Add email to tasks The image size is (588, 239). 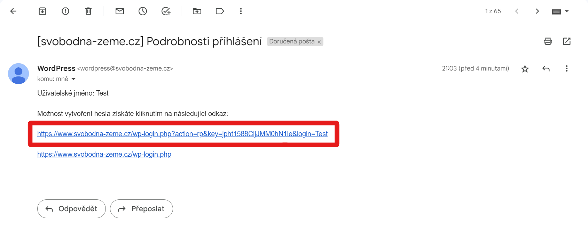pyautogui.click(x=166, y=11)
